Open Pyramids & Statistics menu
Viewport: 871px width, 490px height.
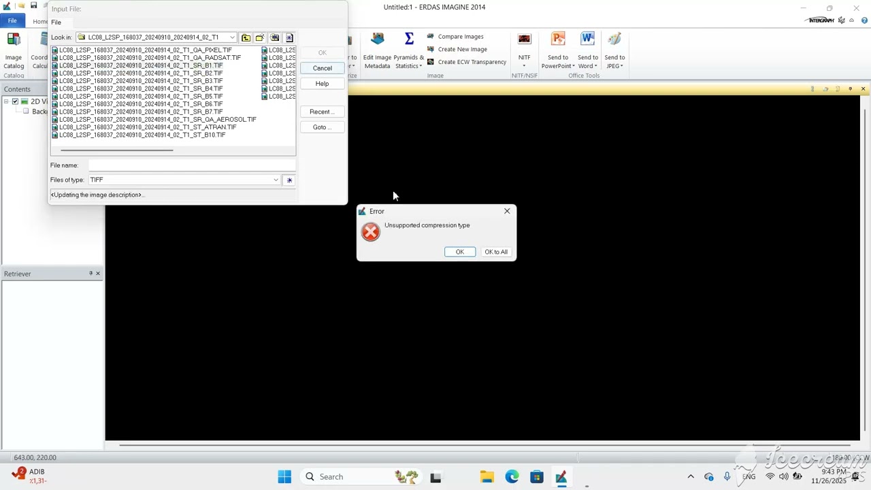point(408,50)
